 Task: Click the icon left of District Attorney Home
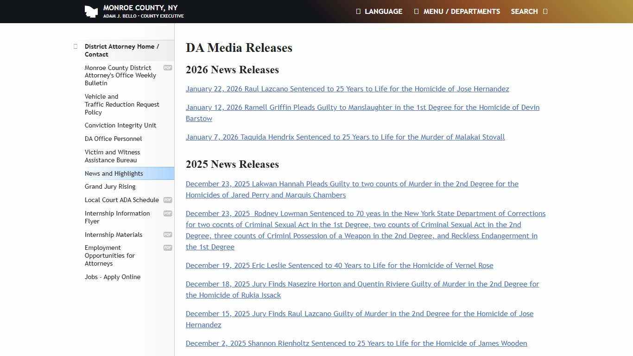76,46
